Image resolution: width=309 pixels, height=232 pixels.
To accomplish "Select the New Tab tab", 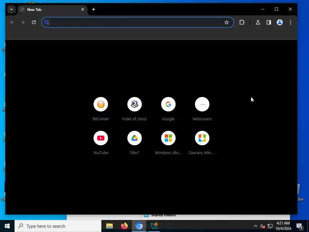I will 53,9.
